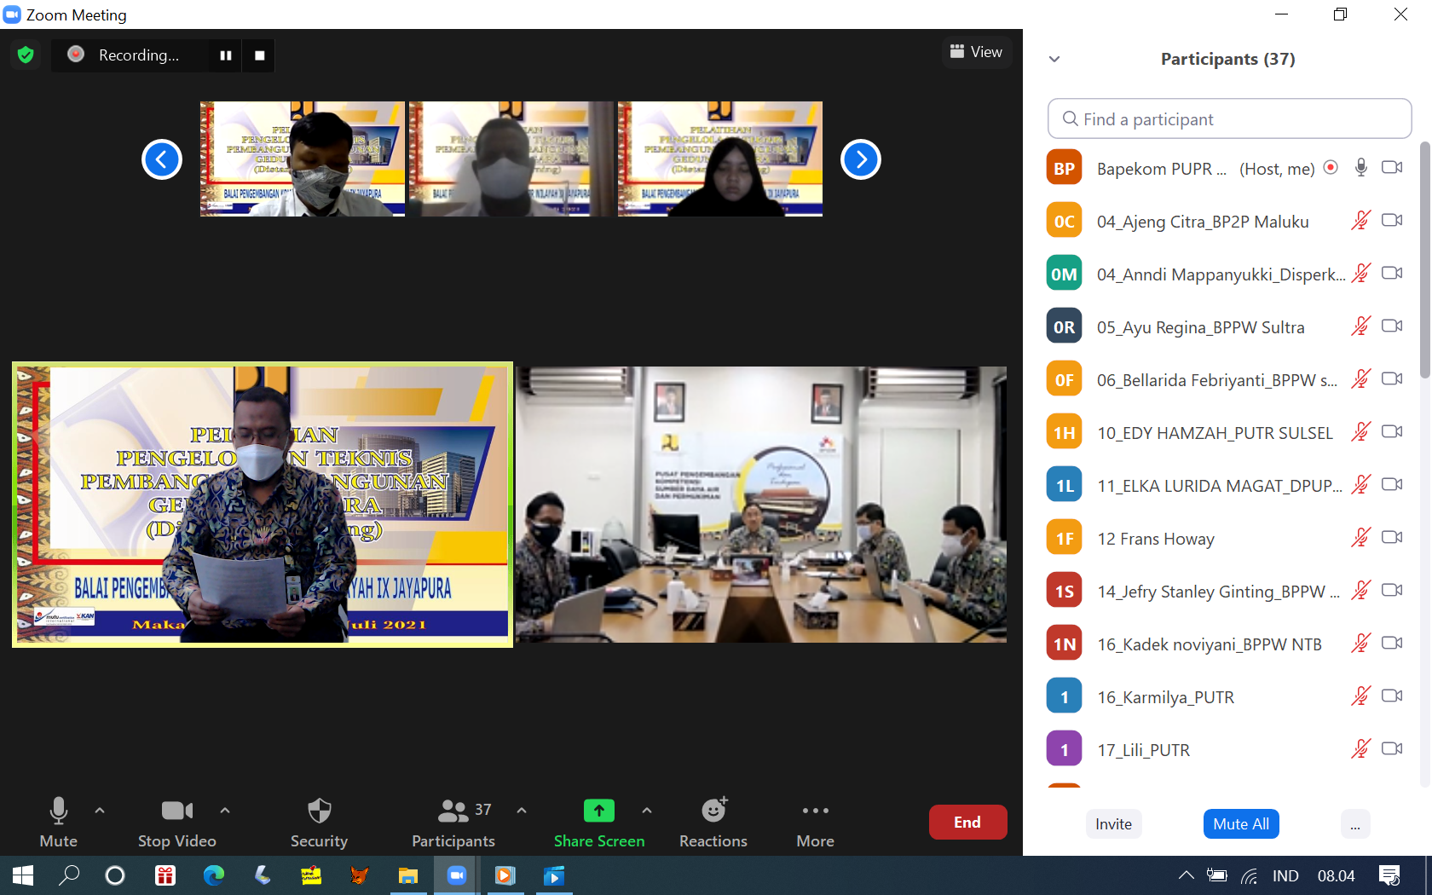Stop Video in the meeting toolbar
Viewport: 1432px width, 895px height.
click(x=177, y=823)
